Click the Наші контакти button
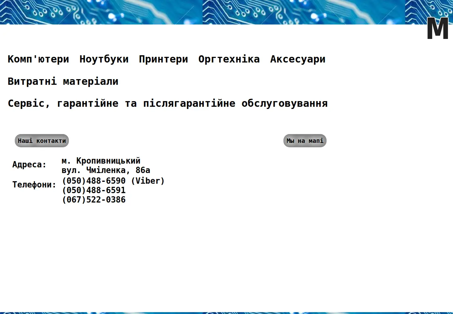 (42, 141)
